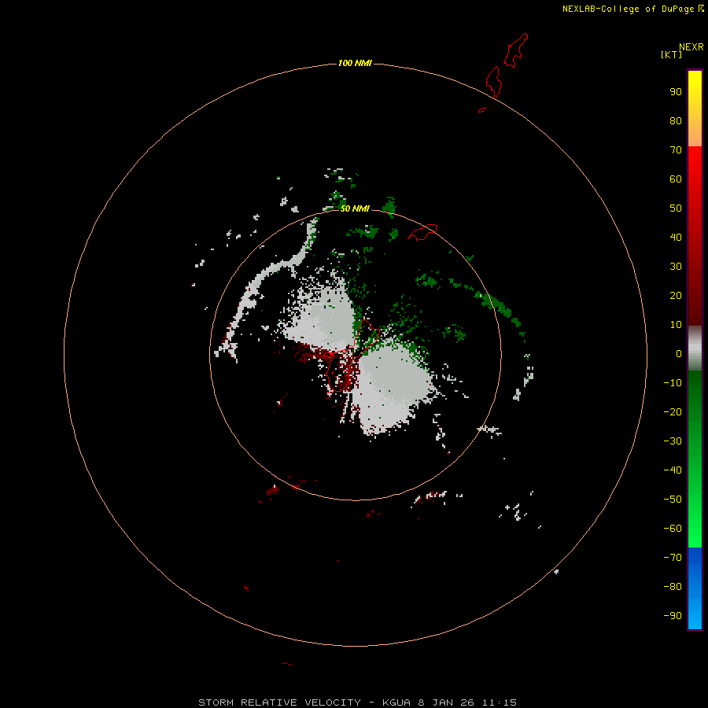The image size is (708, 708).
Task: Click the NEXLAB-College of DuPage watermark text
Action: pos(633,9)
